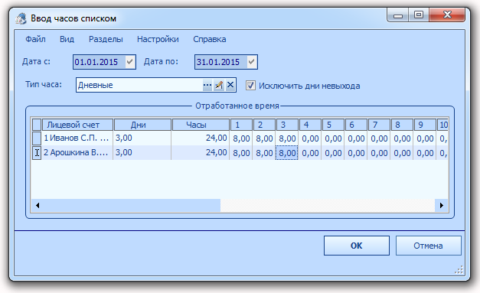The height and width of the screenshot is (293, 480).
Task: Click the grid's right scroll arrow
Action: coord(442,205)
